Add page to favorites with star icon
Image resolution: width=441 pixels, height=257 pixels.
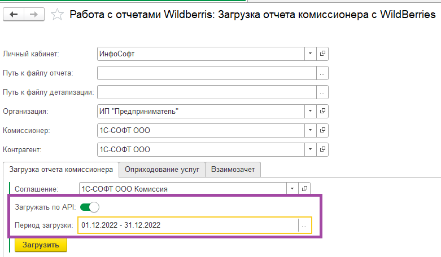pos(57,15)
